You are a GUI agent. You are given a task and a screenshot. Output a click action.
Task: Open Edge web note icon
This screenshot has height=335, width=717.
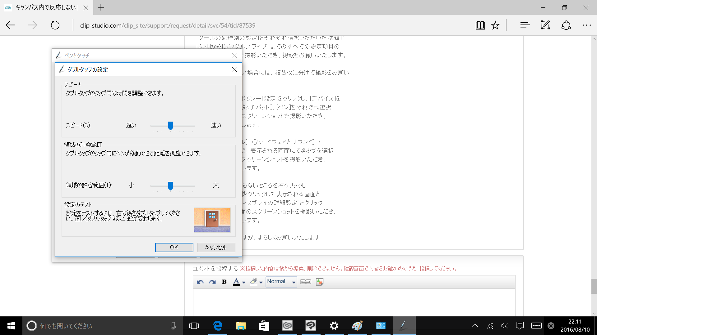545,25
